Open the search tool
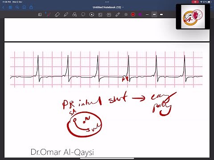This screenshot has height=160, width=214. tap(17, 7)
